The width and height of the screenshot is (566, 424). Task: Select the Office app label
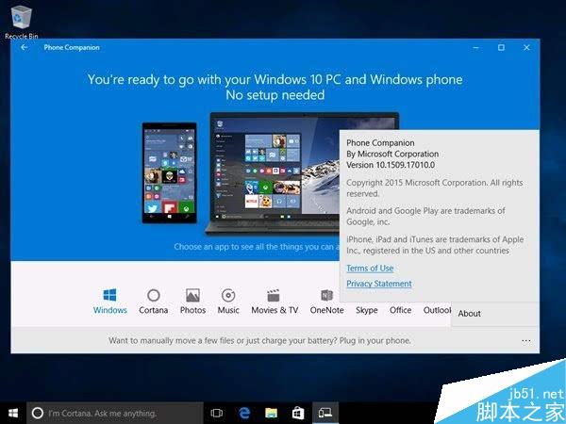click(x=400, y=310)
